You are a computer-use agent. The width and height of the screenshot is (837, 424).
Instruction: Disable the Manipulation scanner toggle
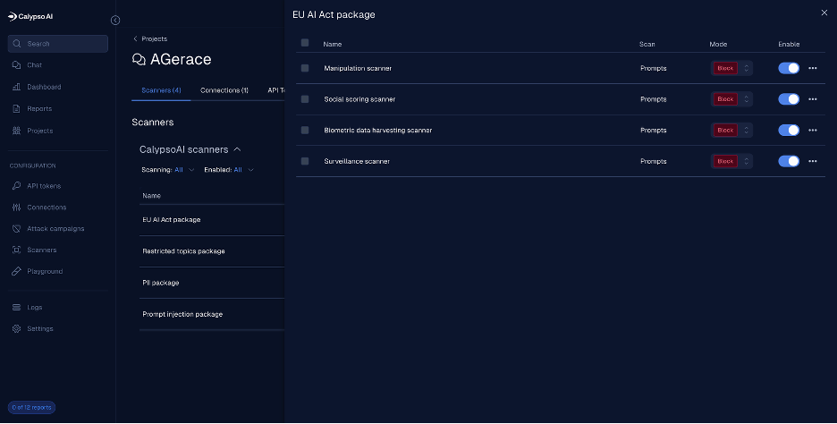pyautogui.click(x=789, y=68)
